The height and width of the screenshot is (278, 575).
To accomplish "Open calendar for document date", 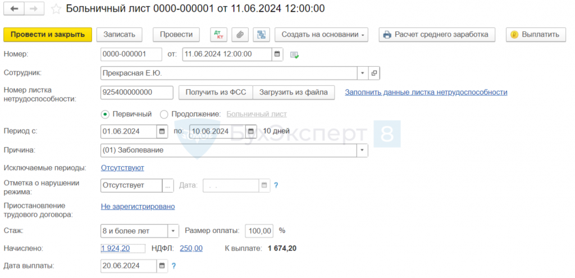I will pyautogui.click(x=277, y=54).
